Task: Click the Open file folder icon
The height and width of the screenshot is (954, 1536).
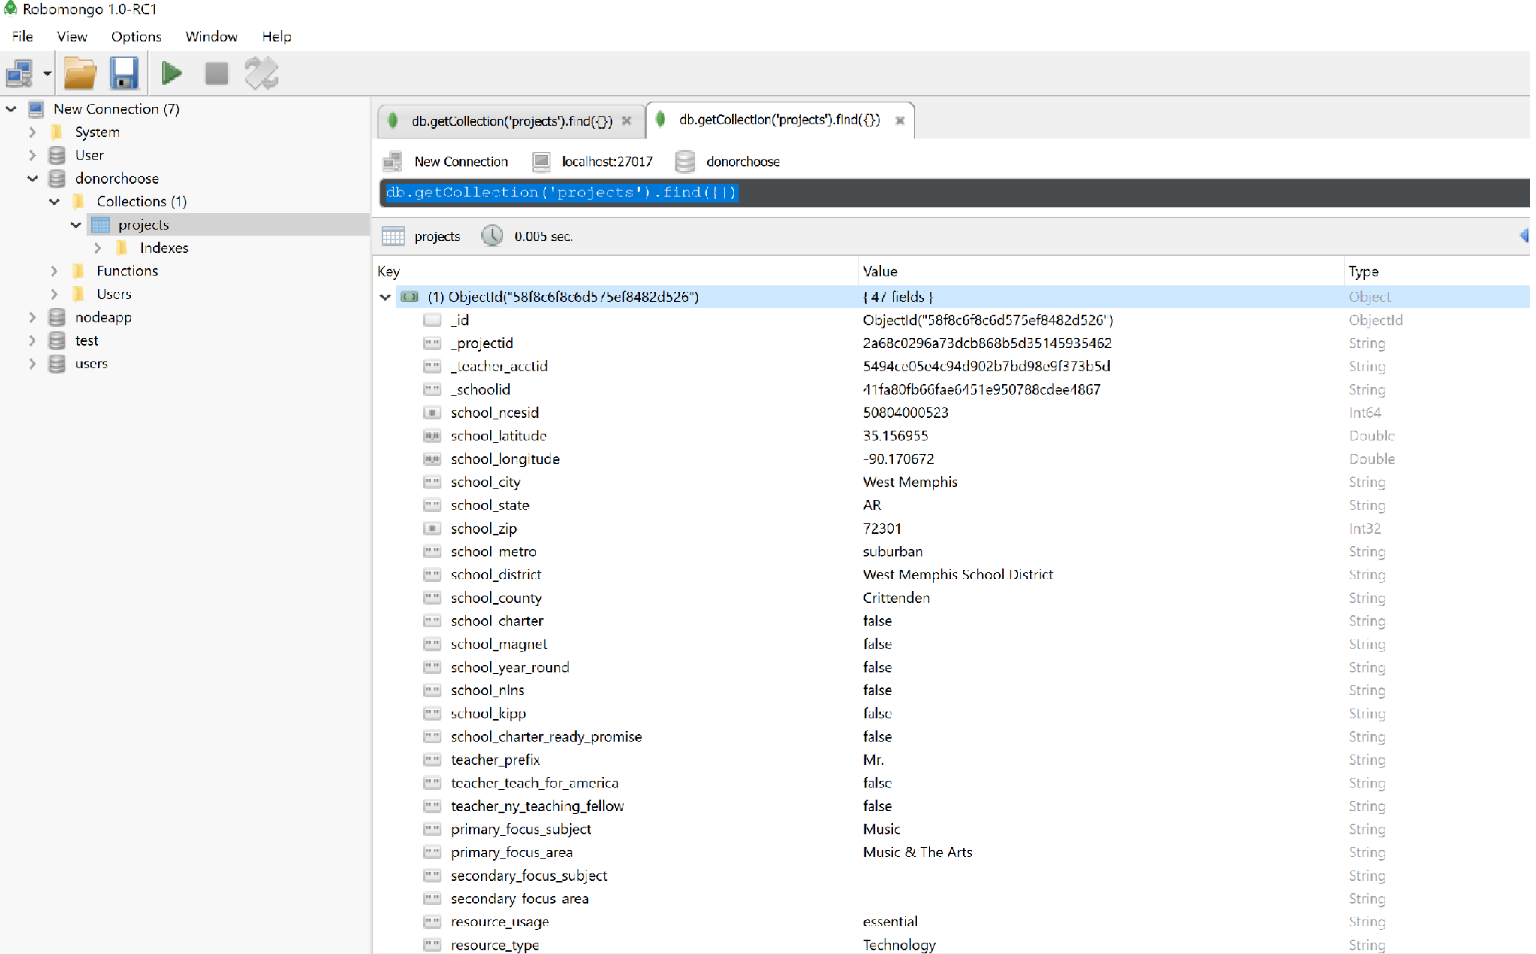Action: pos(80,74)
